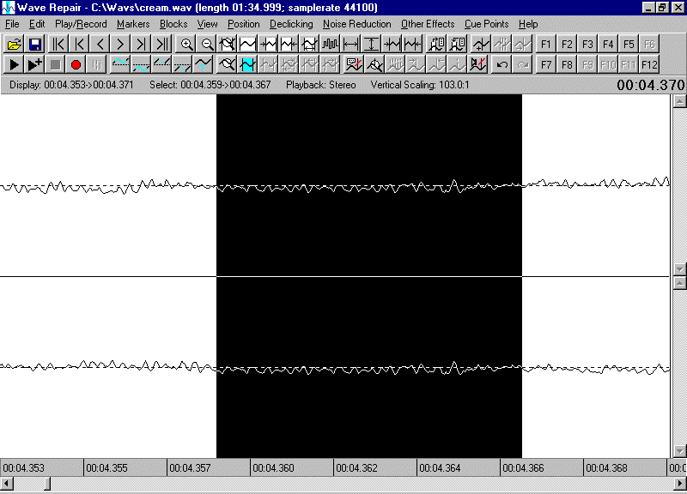Click the 00:04.360 timeline marker

tap(275, 467)
